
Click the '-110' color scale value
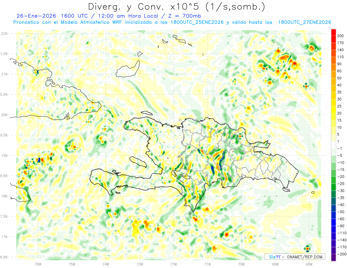point(342,233)
